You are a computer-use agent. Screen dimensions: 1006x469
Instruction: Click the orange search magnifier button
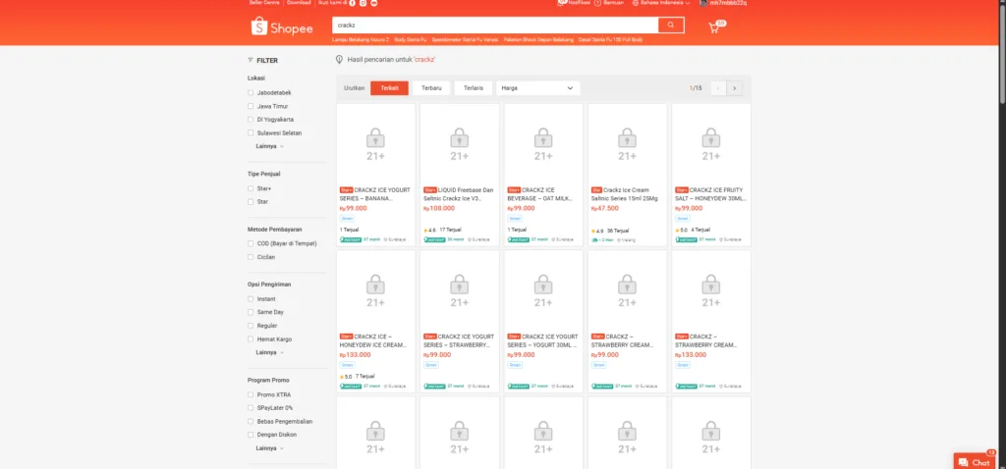[x=670, y=25]
